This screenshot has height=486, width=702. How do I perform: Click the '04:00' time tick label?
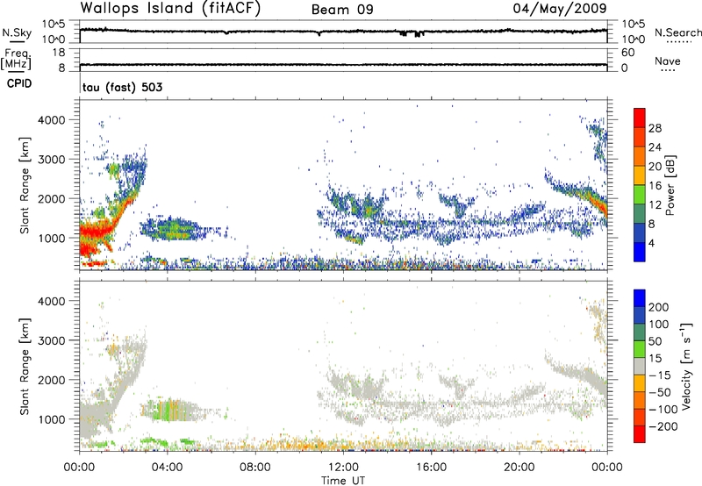[167, 468]
